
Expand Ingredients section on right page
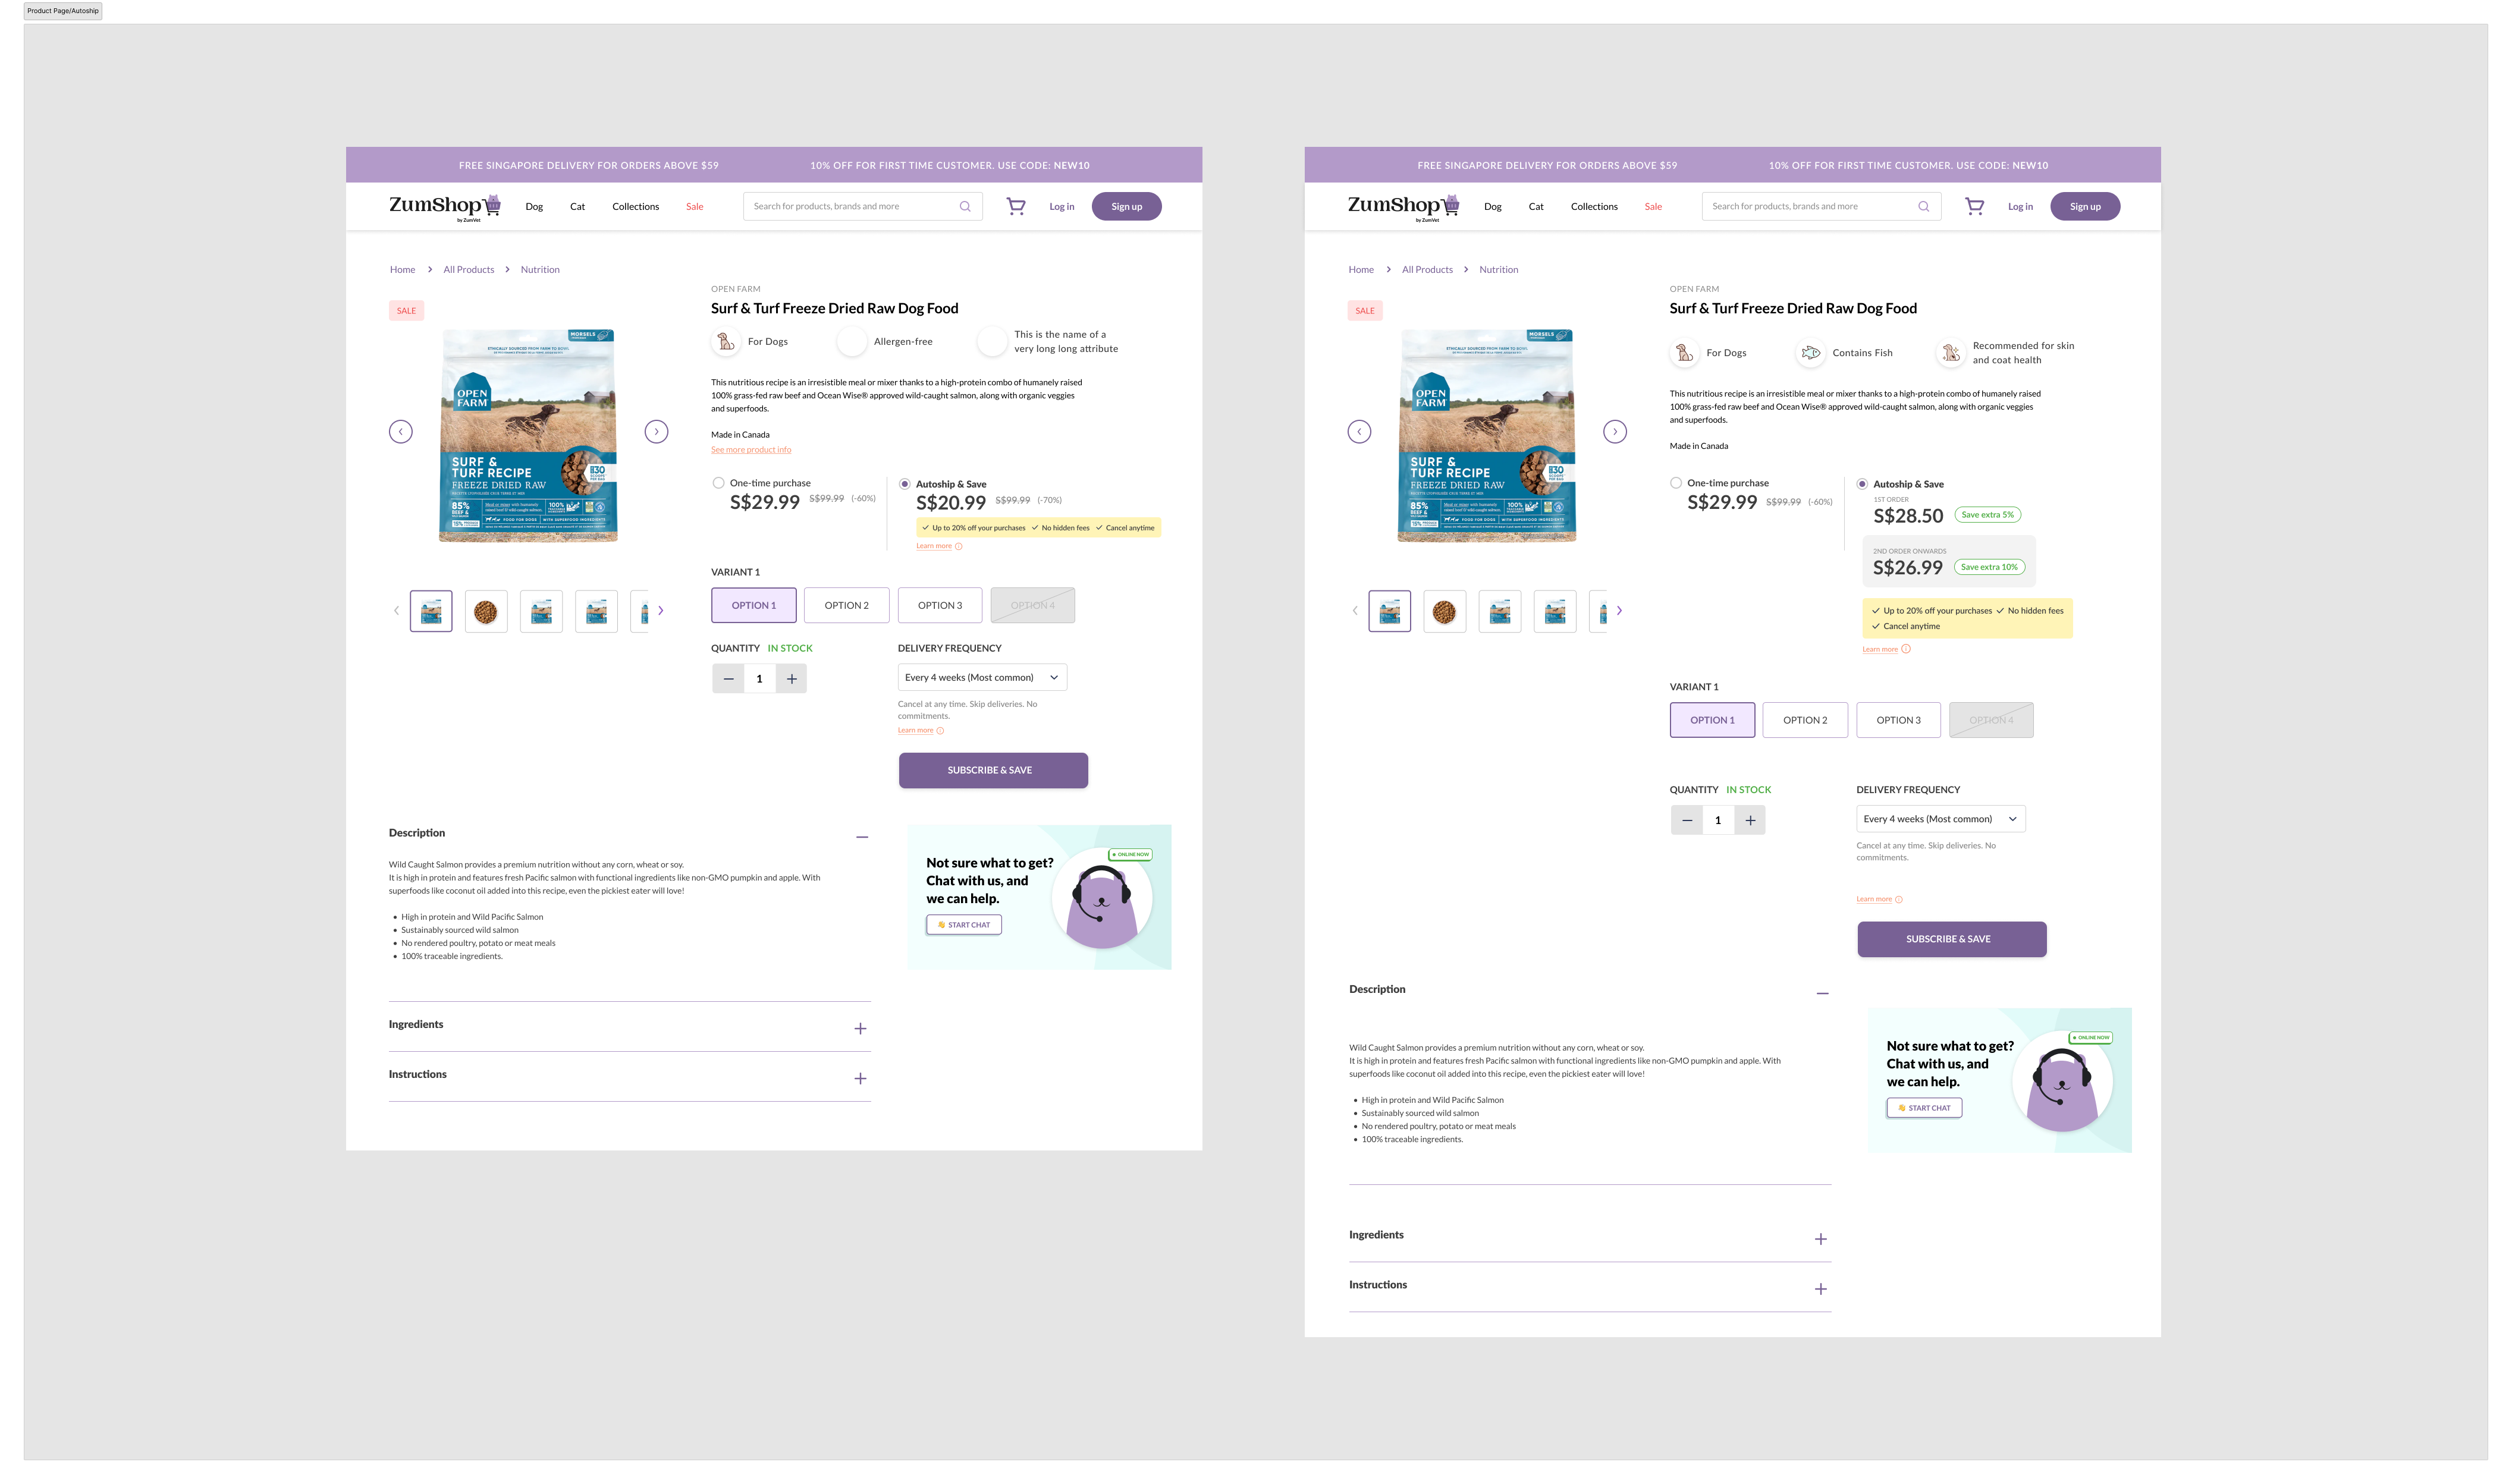click(1821, 1240)
